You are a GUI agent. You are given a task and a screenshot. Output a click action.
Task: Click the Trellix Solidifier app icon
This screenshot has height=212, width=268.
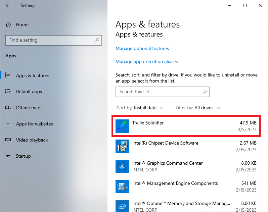click(122, 126)
